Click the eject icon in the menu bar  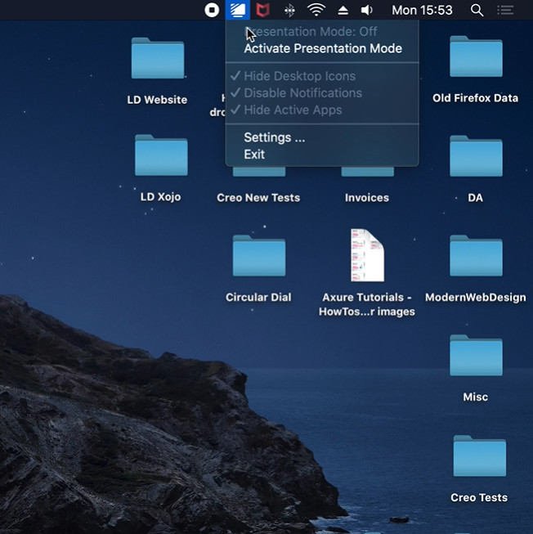tap(343, 10)
